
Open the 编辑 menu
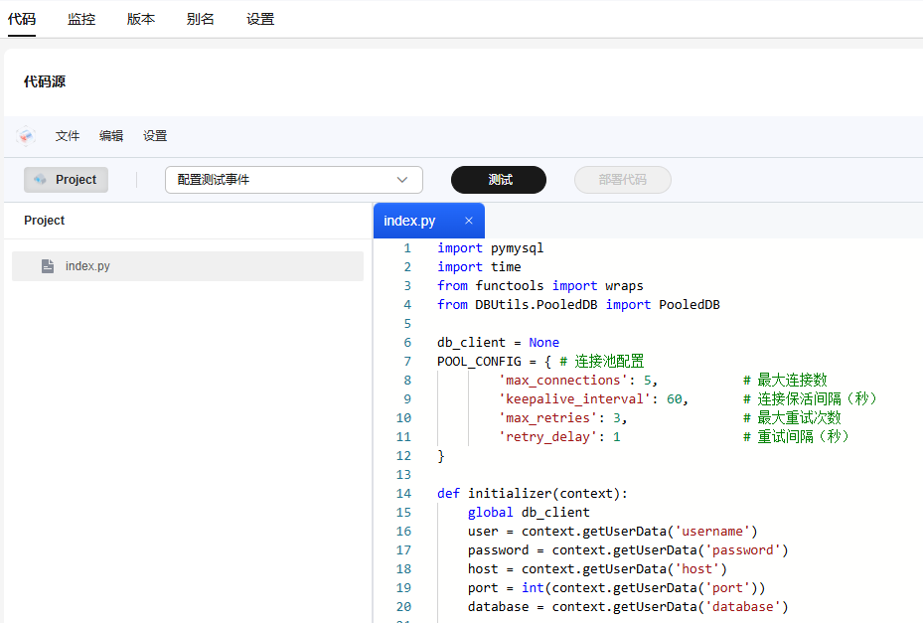pyautogui.click(x=111, y=136)
